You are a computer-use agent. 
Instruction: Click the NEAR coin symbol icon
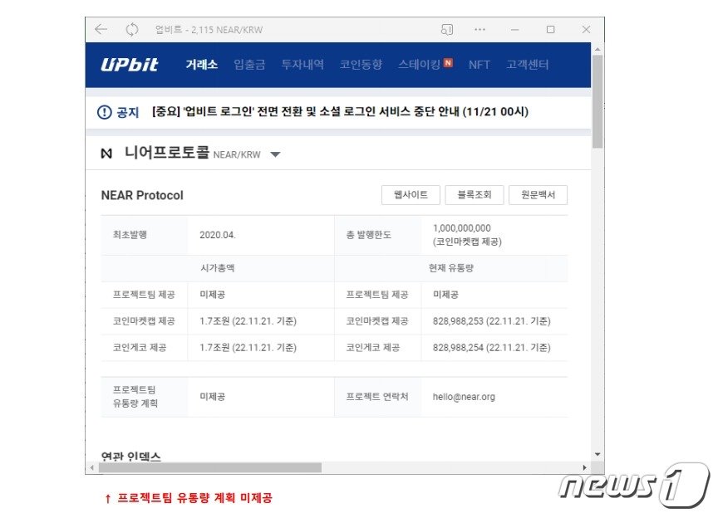106,154
